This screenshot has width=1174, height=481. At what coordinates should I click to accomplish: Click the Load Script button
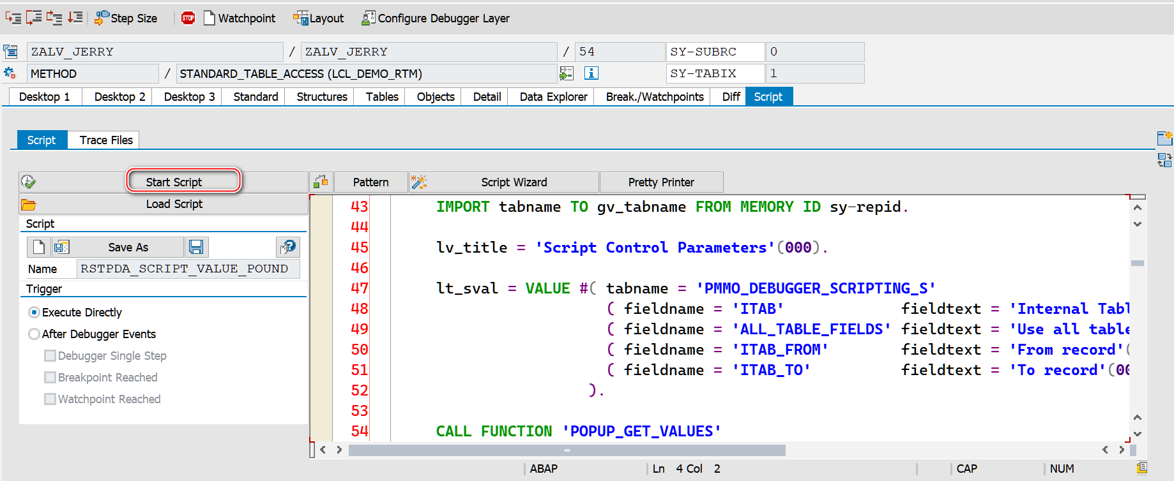point(174,204)
